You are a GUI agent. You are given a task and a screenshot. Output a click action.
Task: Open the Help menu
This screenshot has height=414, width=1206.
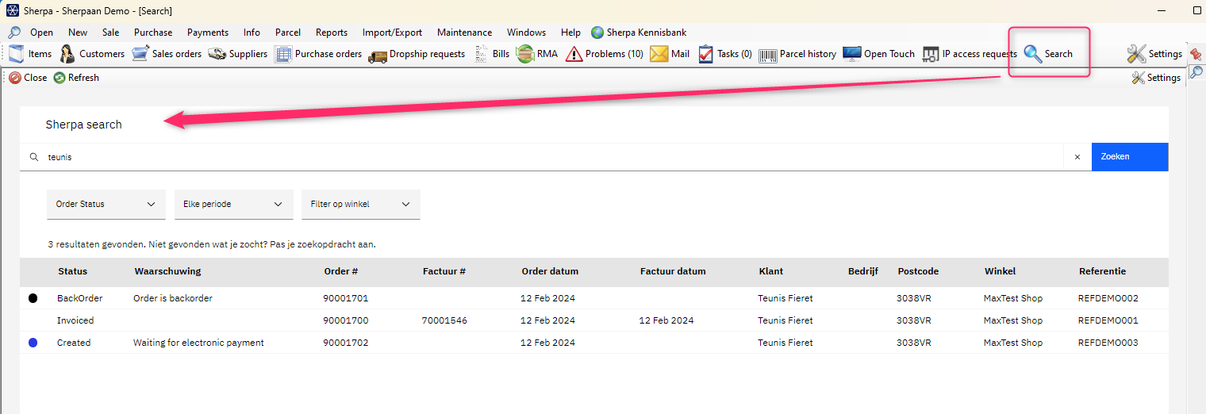570,33
